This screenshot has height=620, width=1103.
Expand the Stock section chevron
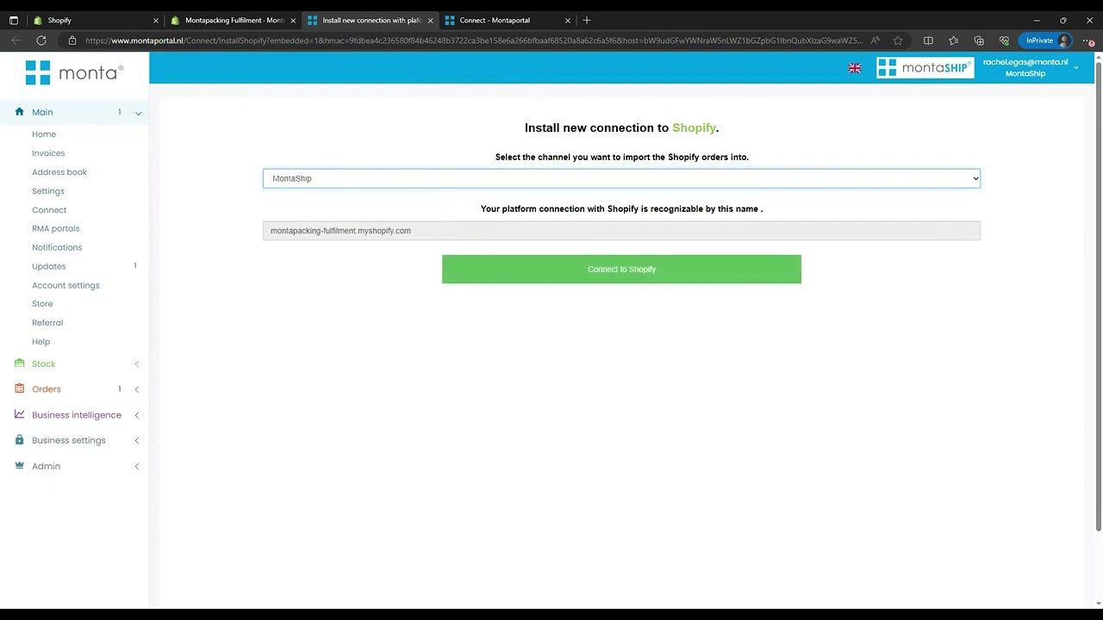[x=136, y=364]
